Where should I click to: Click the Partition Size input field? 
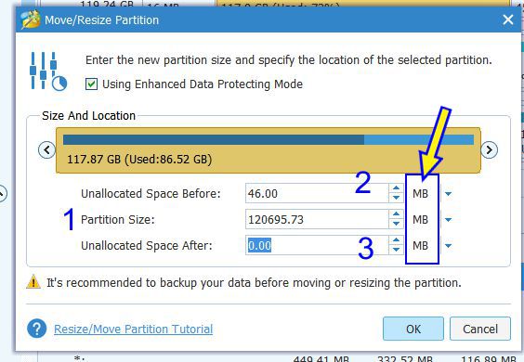317,219
